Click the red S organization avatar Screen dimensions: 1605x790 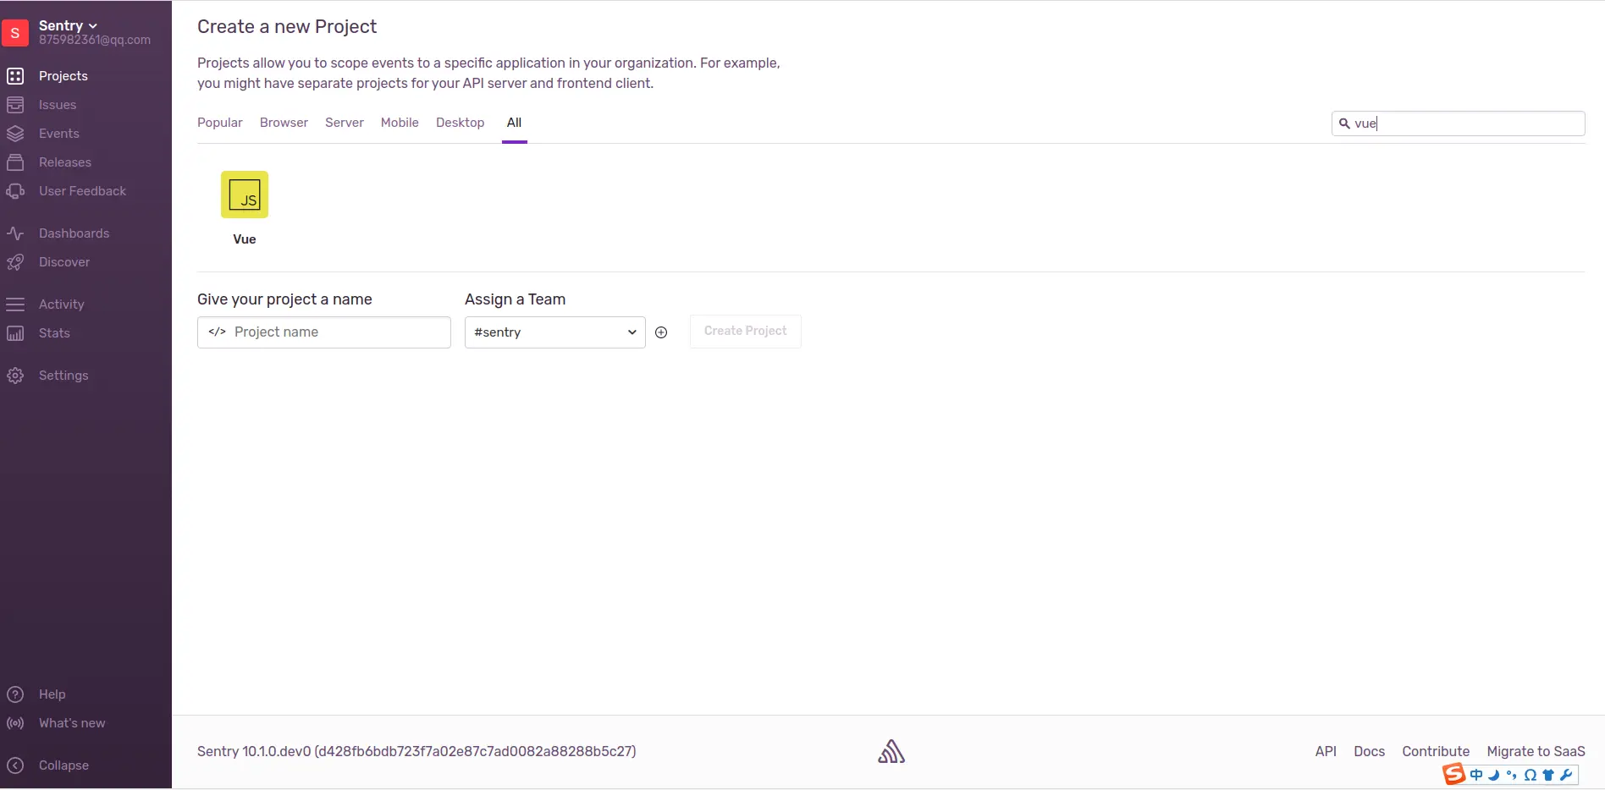tap(15, 33)
